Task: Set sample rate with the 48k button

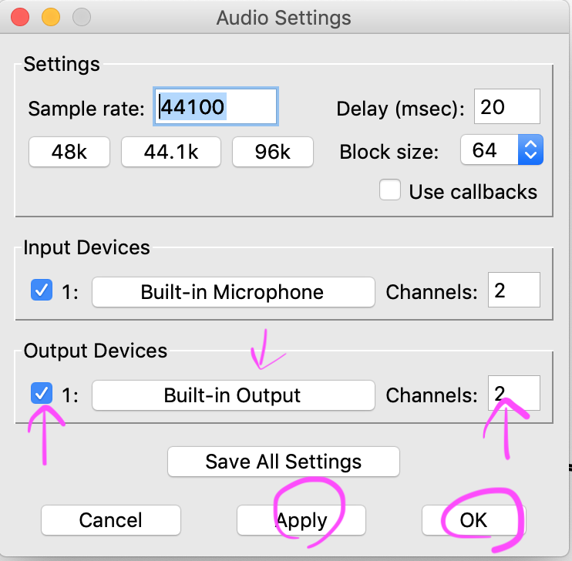Action: (x=69, y=152)
